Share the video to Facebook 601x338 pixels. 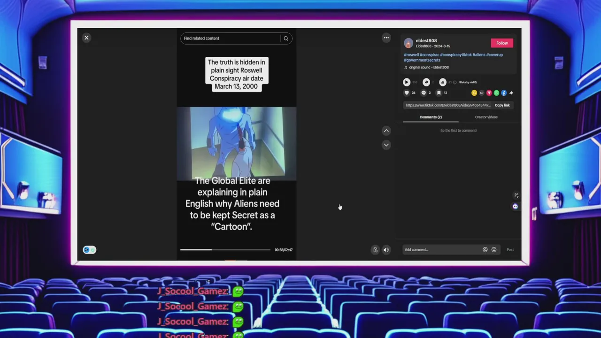(504, 93)
